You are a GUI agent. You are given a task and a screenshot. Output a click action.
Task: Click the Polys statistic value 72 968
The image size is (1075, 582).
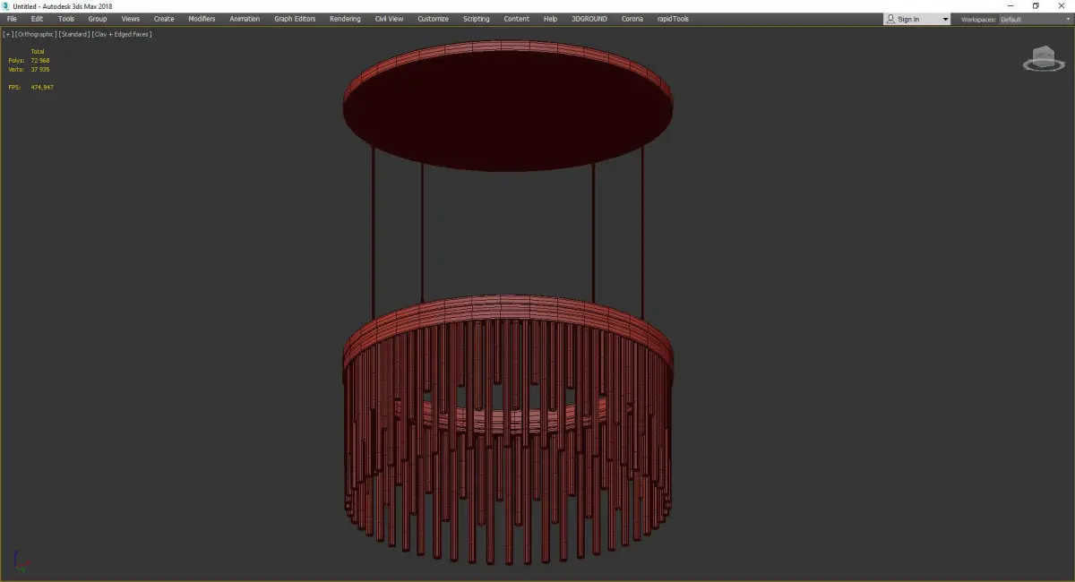40,60
